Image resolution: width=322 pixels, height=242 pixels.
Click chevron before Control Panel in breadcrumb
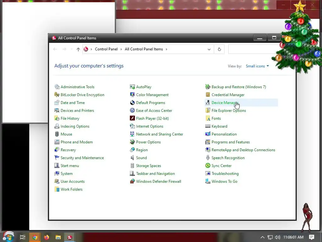(91, 49)
